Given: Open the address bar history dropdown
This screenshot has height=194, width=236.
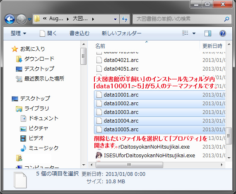Looking at the screenshot, I should (115, 19).
